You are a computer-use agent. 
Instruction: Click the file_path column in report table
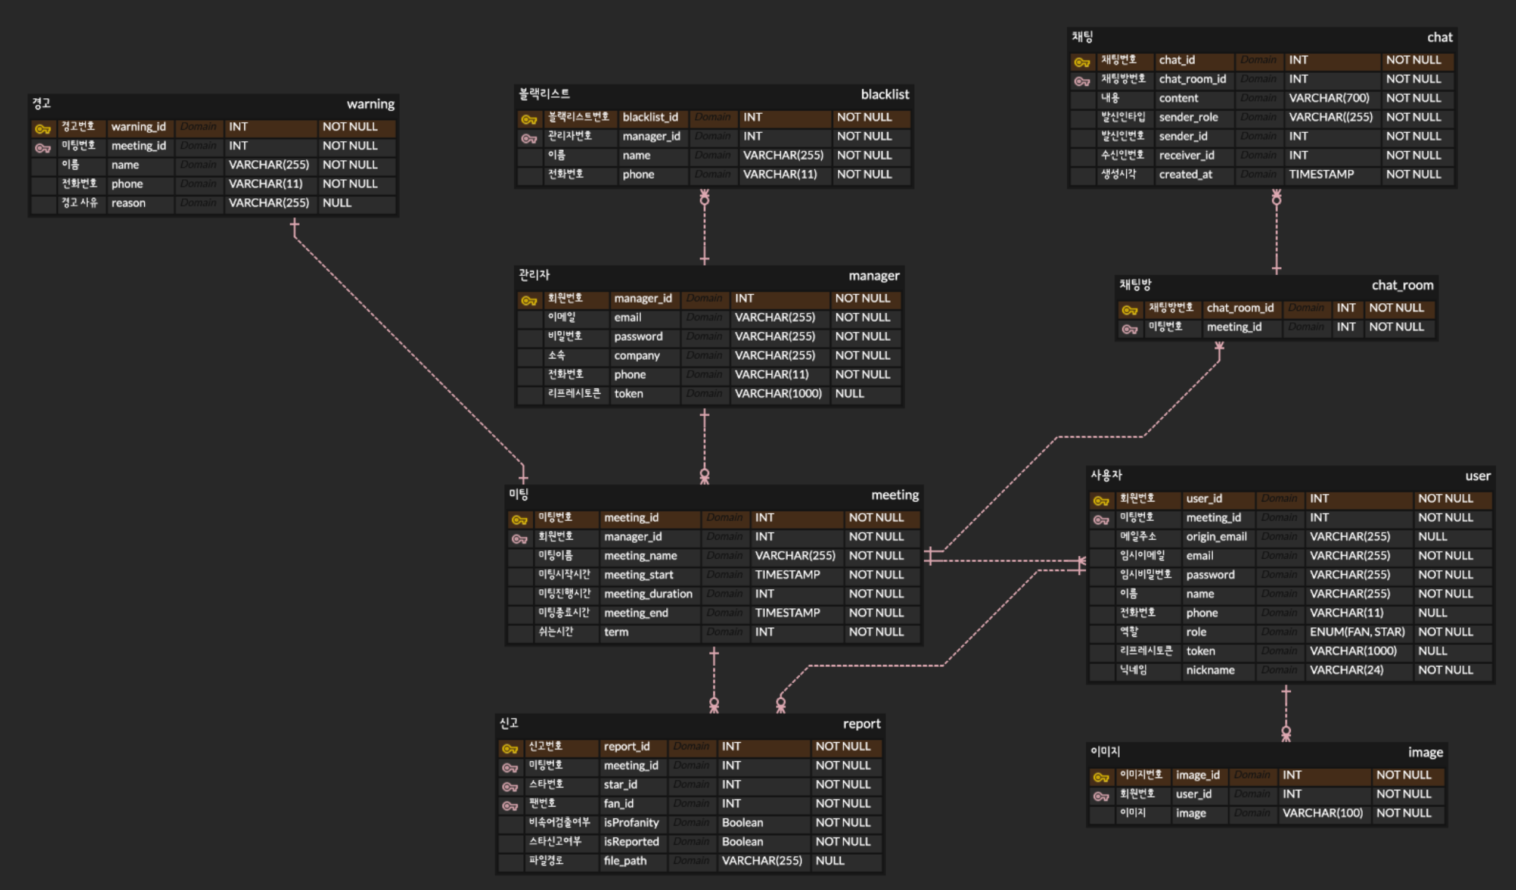[x=625, y=861]
